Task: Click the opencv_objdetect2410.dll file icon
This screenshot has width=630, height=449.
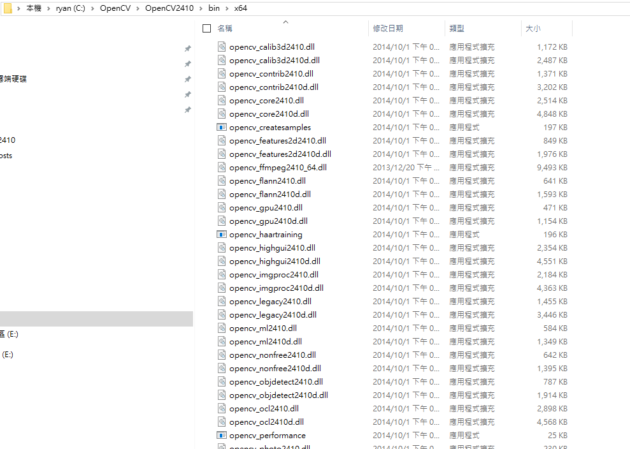Action: click(222, 381)
